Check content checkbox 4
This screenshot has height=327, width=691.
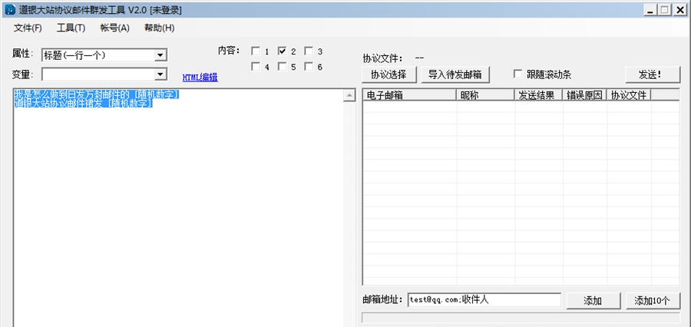click(256, 67)
